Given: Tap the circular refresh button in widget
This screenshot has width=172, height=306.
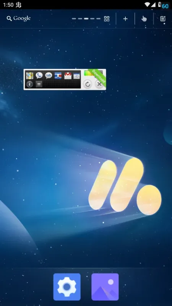Looking at the screenshot, I should [x=88, y=84].
